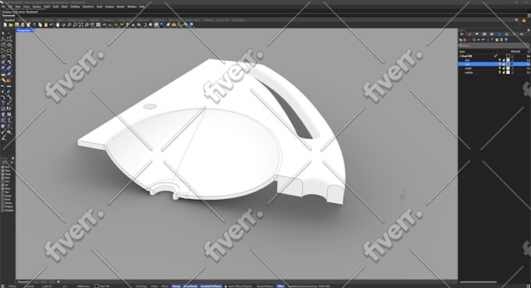
Task: Toggle Grid Snap in status bar
Action: (141, 286)
